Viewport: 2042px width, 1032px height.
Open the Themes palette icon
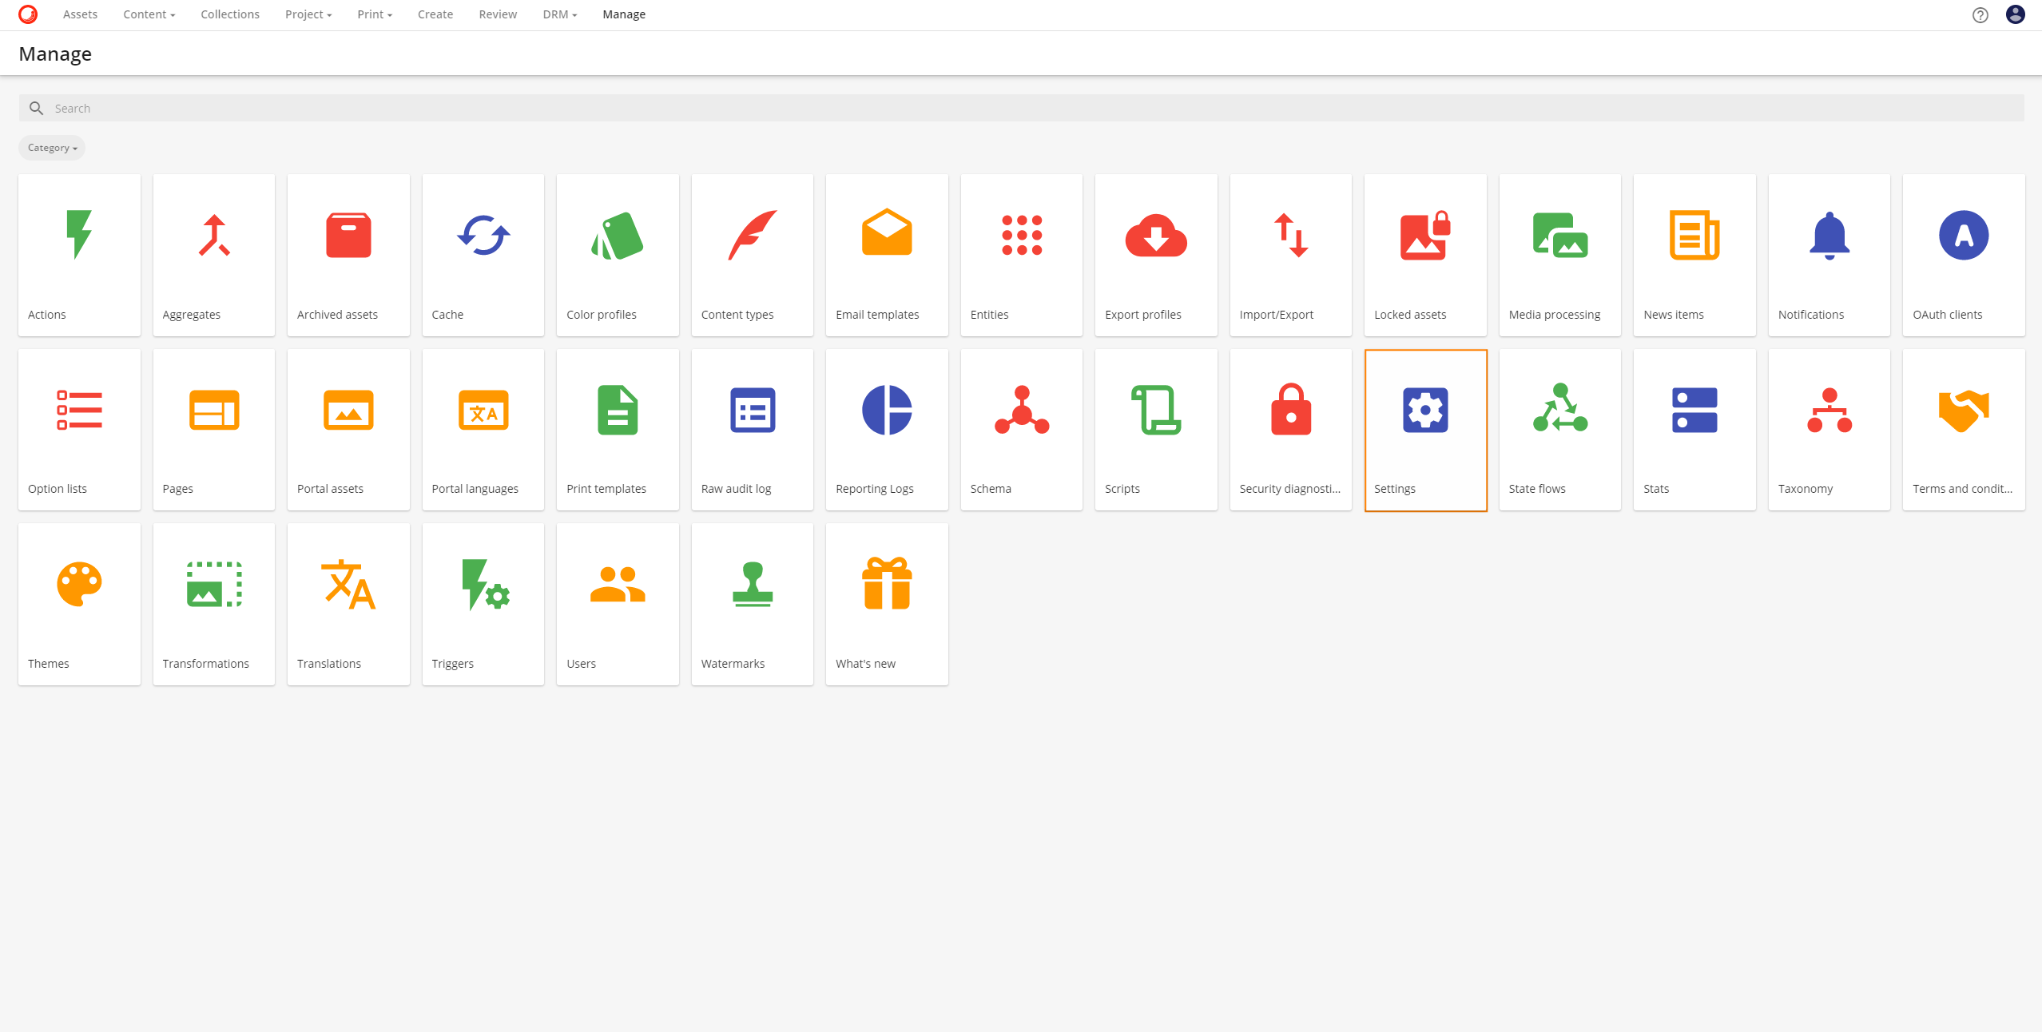pyautogui.click(x=79, y=585)
